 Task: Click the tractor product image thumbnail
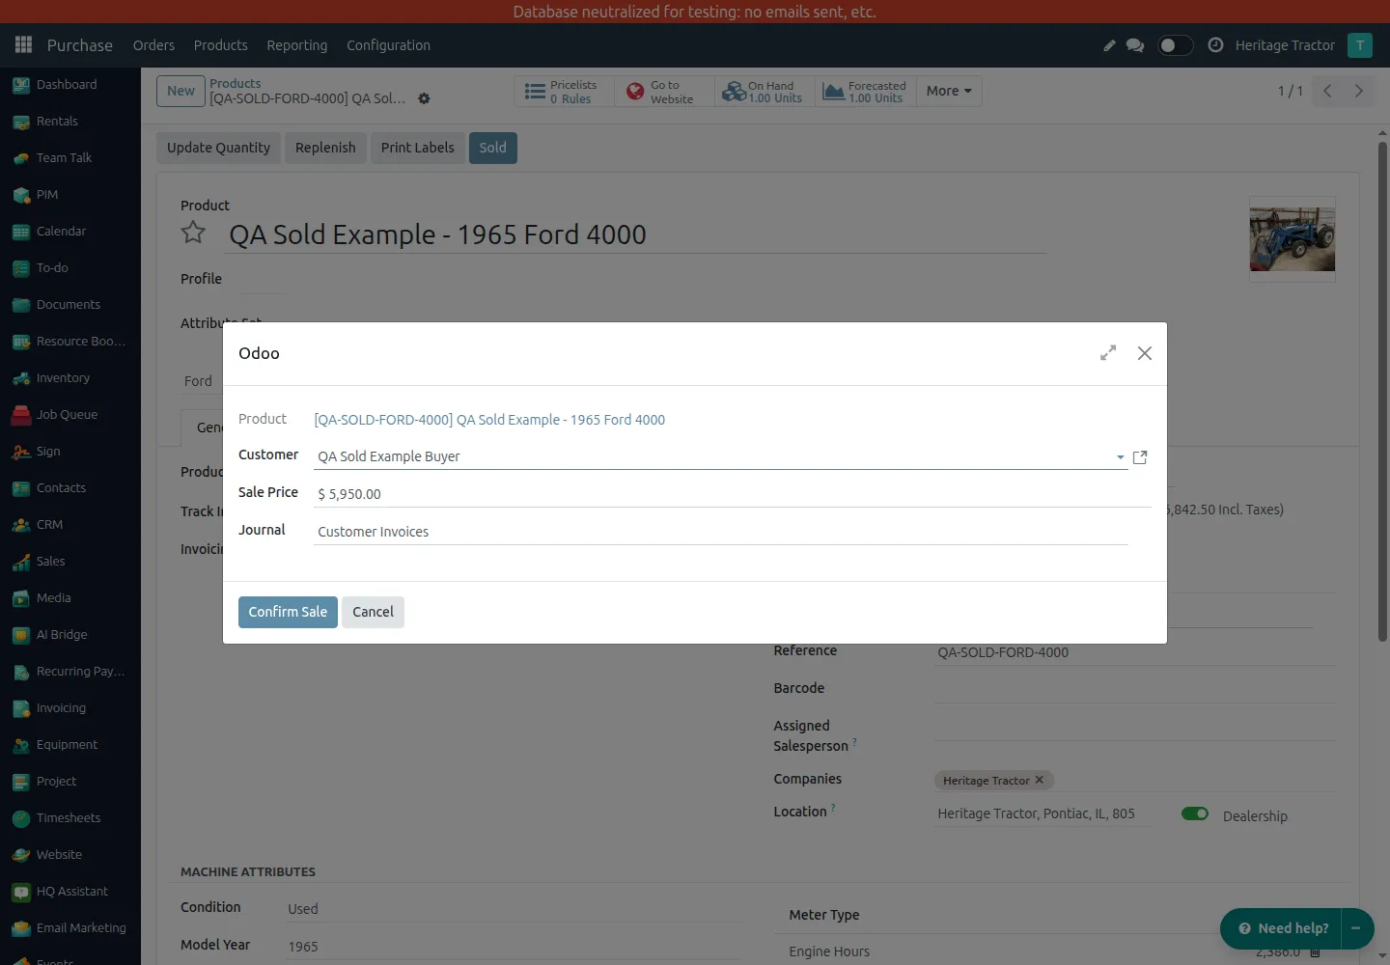(x=1292, y=239)
